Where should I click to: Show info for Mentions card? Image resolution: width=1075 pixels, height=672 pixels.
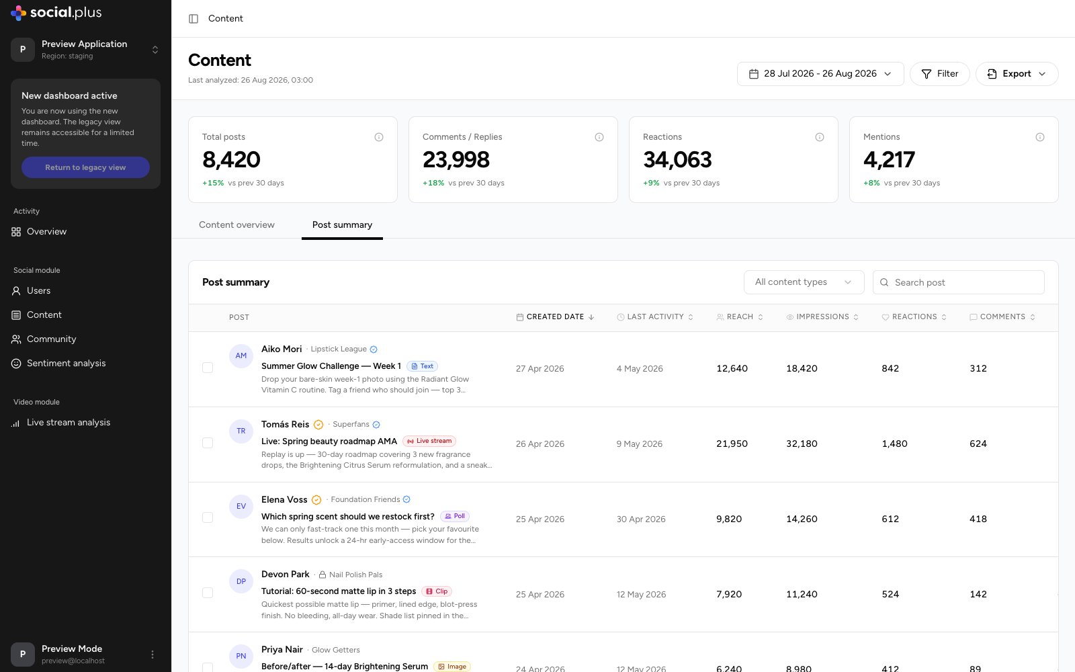(1040, 137)
